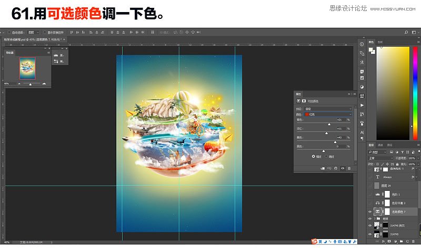Open the workspace switcher icon at top right
The height and width of the screenshot is (248, 421).
pos(414,33)
